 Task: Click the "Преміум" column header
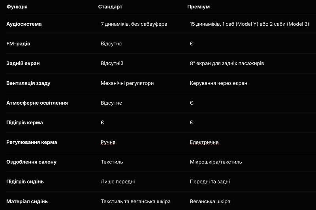pos(199,7)
